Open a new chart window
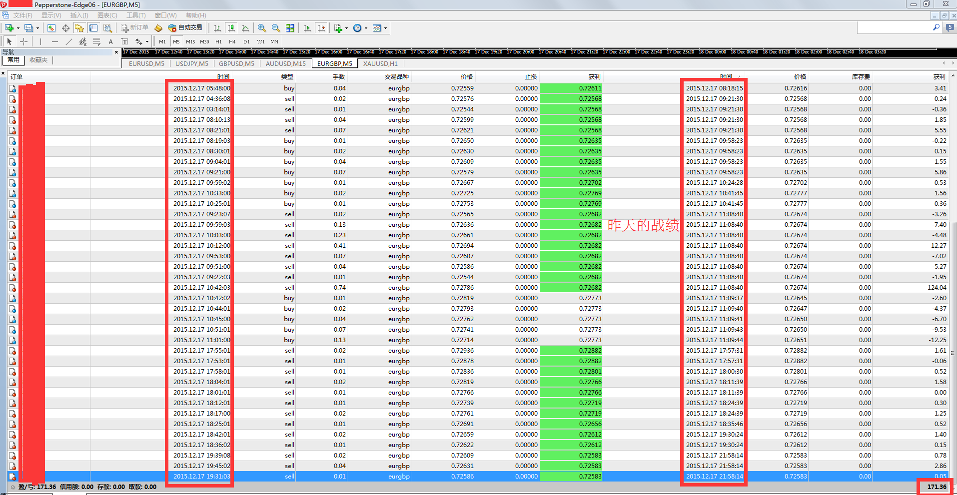The width and height of the screenshot is (957, 495). click(x=9, y=28)
